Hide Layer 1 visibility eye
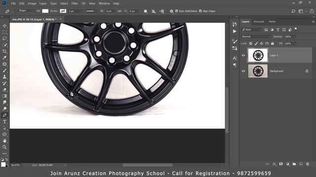Screen dimensions: 316x177 (243, 56)
